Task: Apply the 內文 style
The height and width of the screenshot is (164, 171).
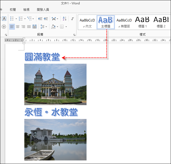Action: [87, 23]
